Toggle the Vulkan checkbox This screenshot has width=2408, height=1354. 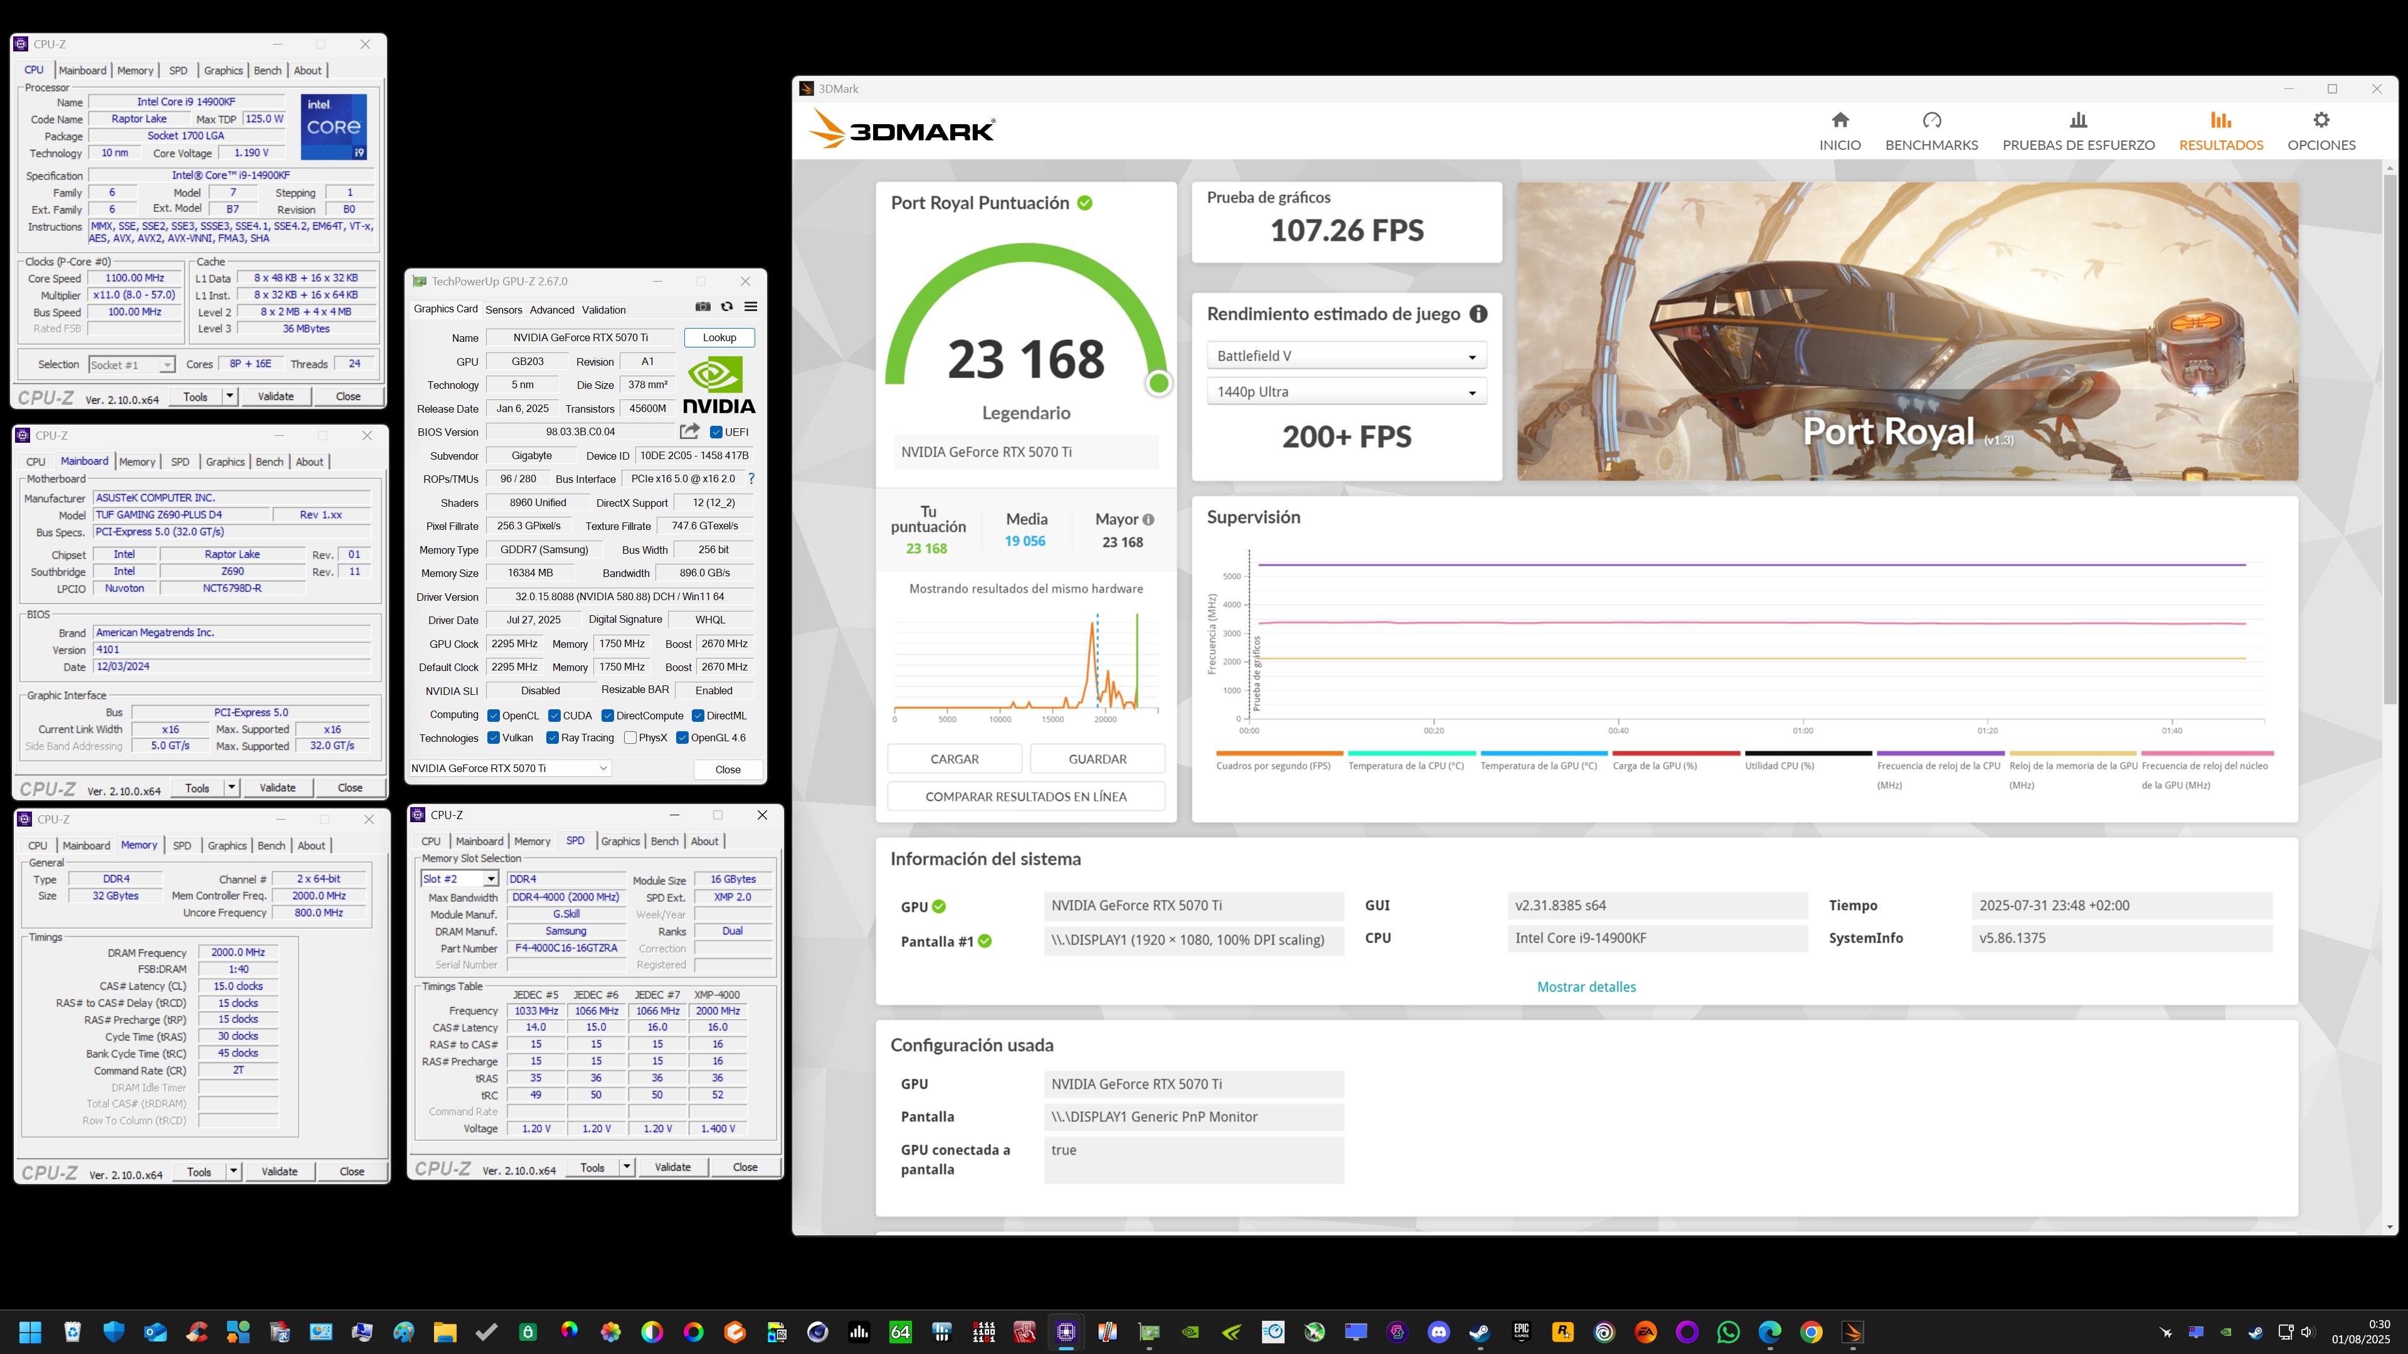pyautogui.click(x=494, y=738)
